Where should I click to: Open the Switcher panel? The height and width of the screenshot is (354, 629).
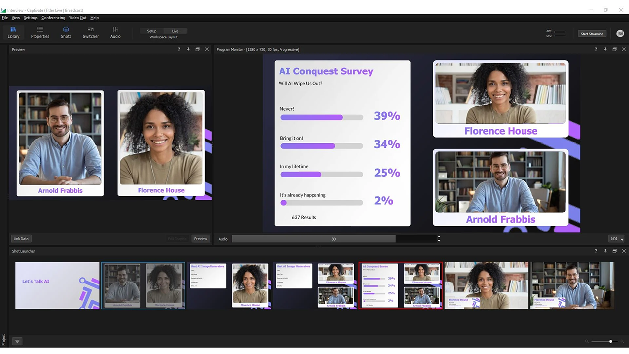point(91,33)
